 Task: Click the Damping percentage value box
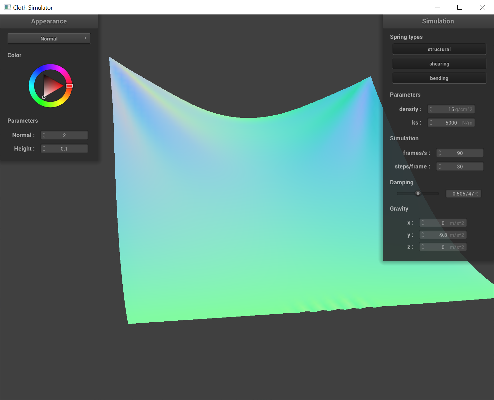[x=463, y=194]
